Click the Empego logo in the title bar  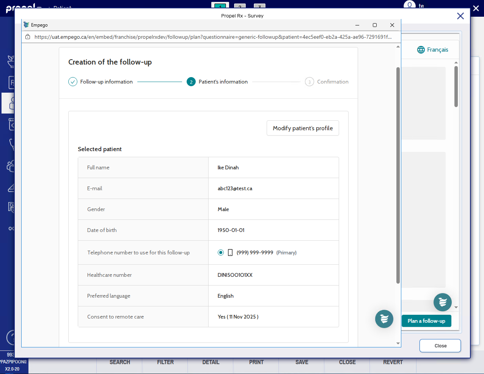tap(26, 25)
